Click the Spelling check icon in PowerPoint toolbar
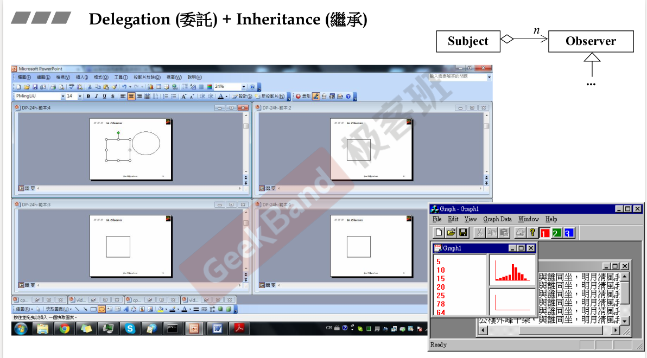Screen dimensions: 647x358 tap(72, 87)
